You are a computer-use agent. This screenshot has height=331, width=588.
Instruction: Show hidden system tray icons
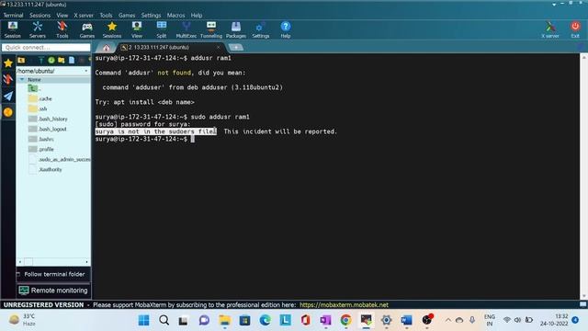[447, 320]
